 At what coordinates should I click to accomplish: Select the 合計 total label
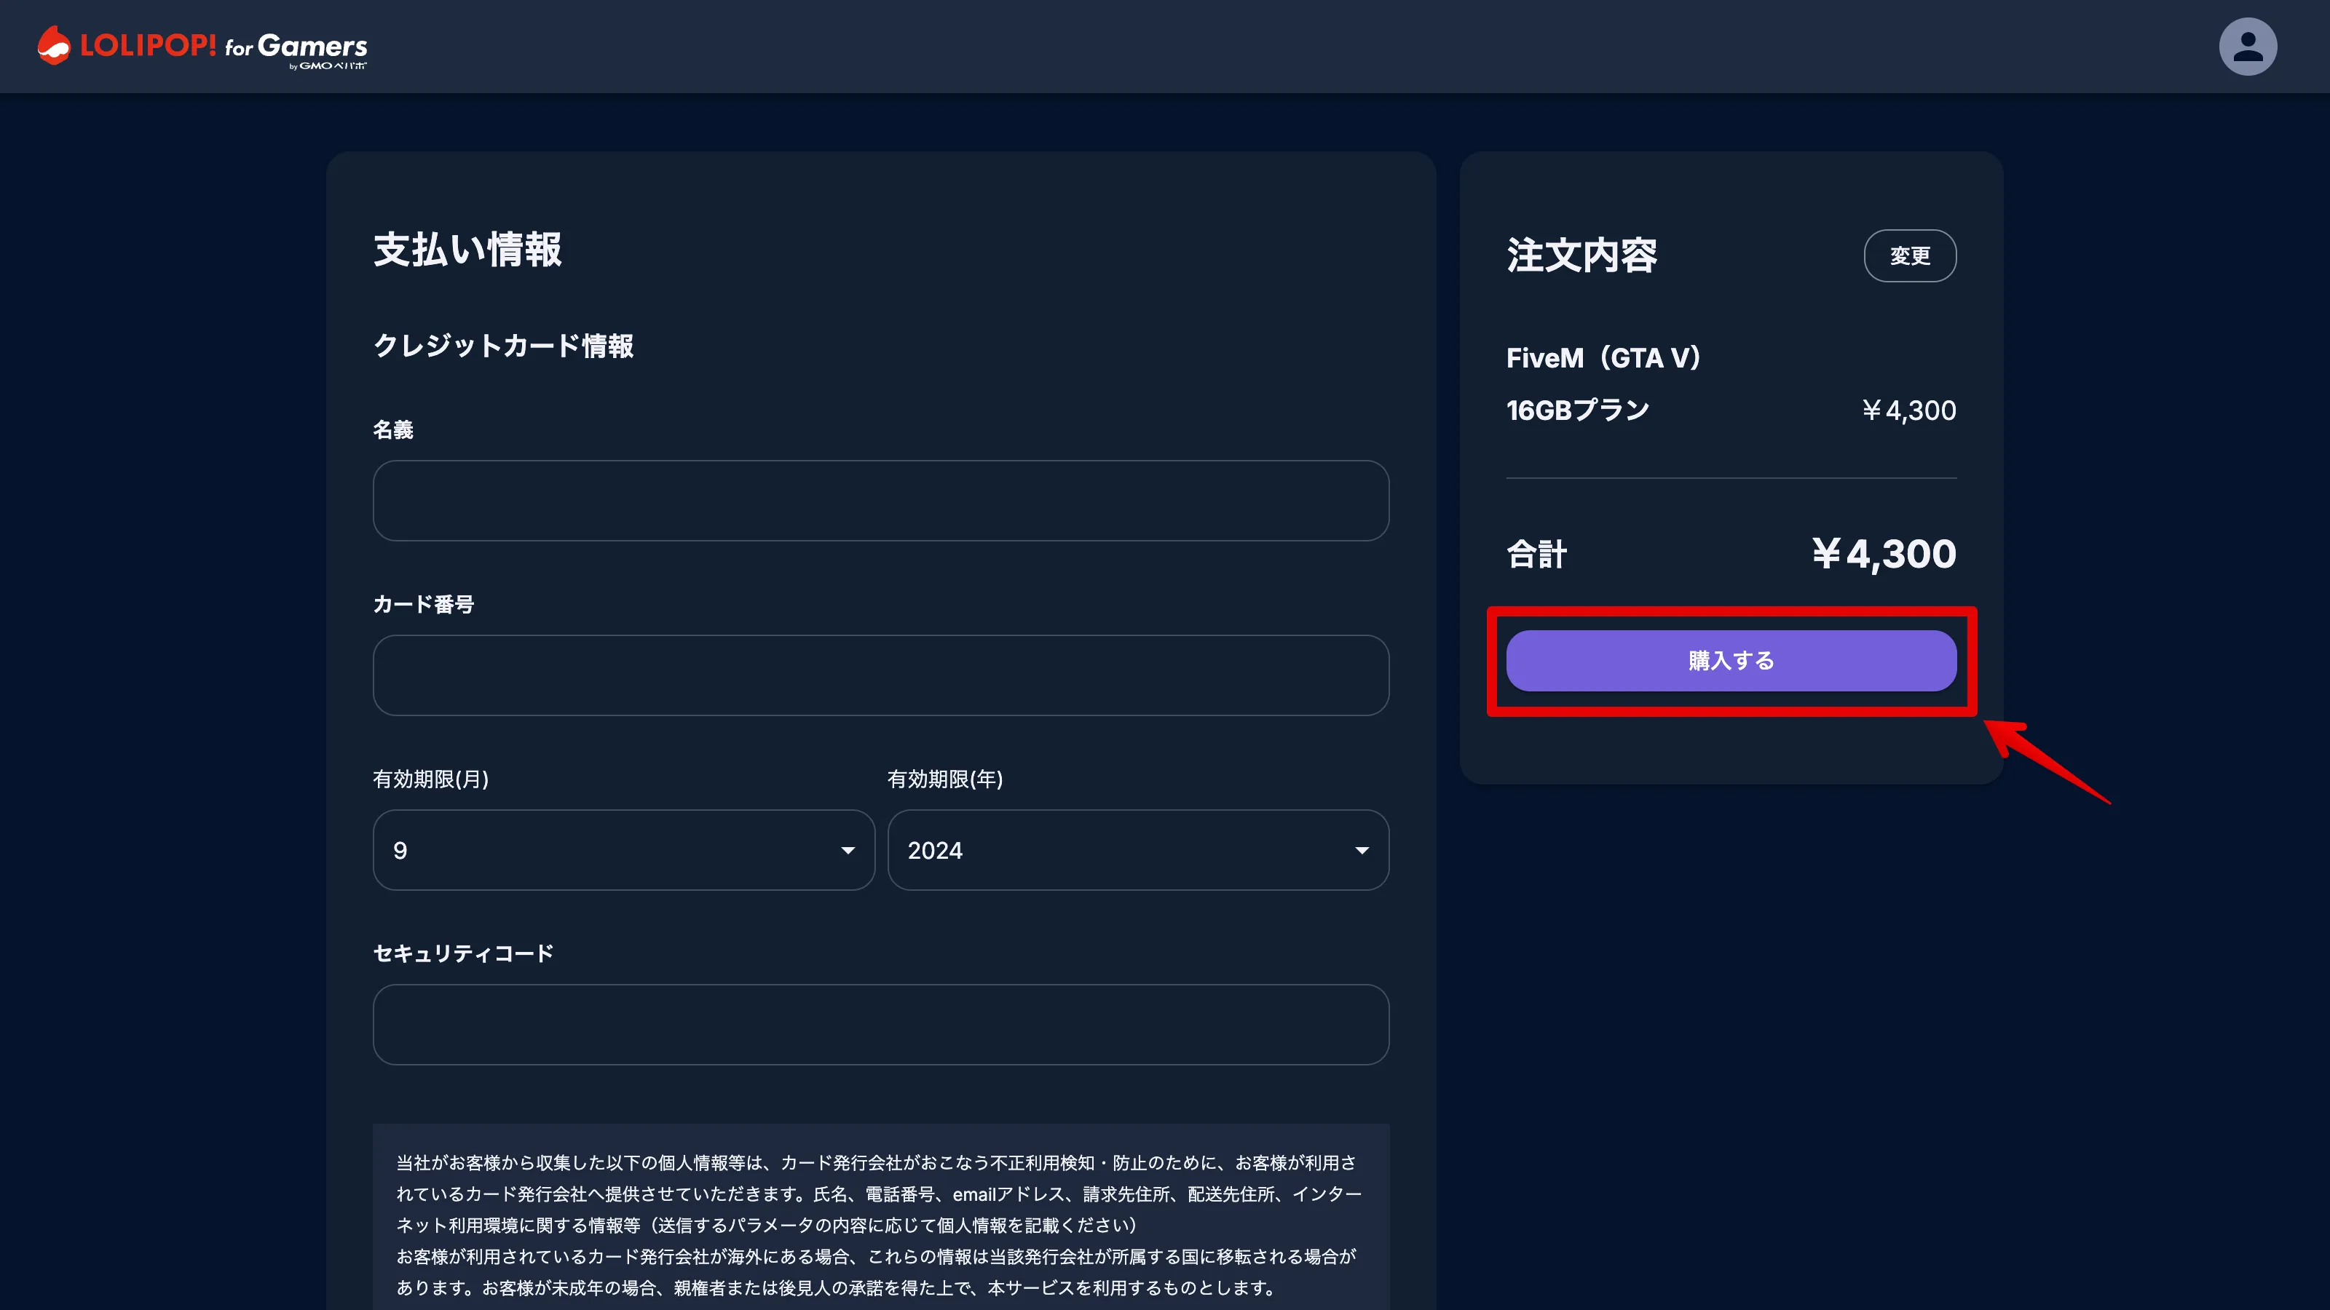tap(1536, 554)
